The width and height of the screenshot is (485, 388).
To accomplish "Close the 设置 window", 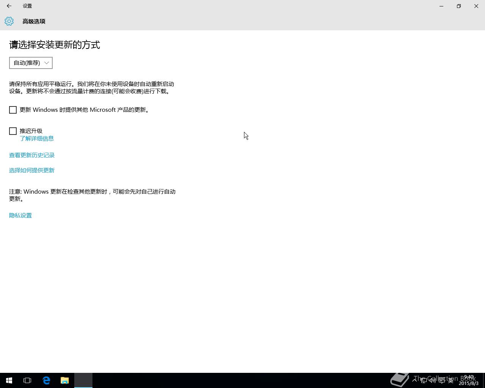I will pyautogui.click(x=476, y=6).
